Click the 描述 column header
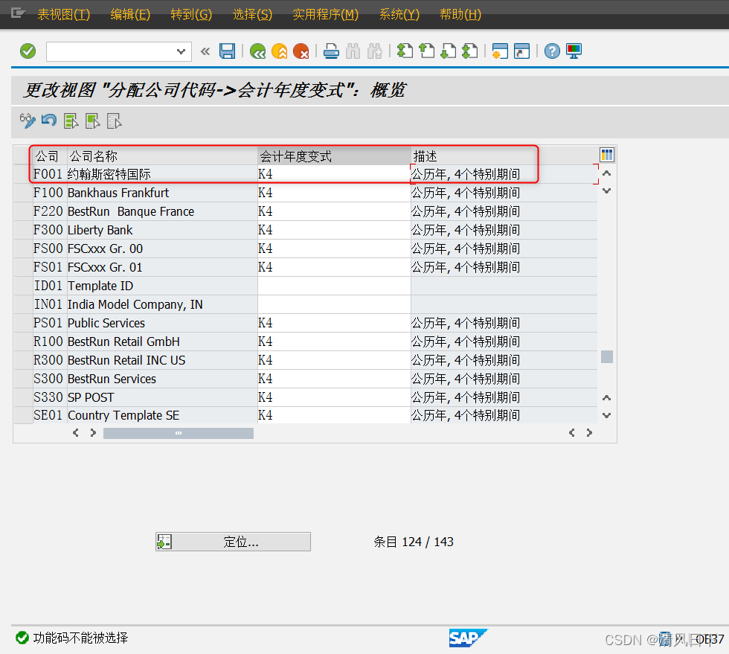This screenshot has width=729, height=654. (x=504, y=156)
